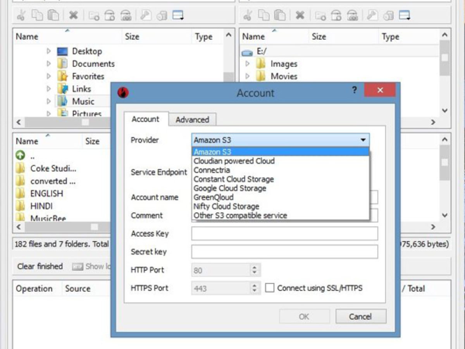Open the view mode dropdown in left toolbar

178,16
